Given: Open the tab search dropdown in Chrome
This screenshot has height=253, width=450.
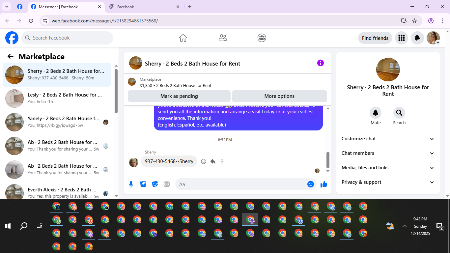Looking at the screenshot, I should (6, 7).
